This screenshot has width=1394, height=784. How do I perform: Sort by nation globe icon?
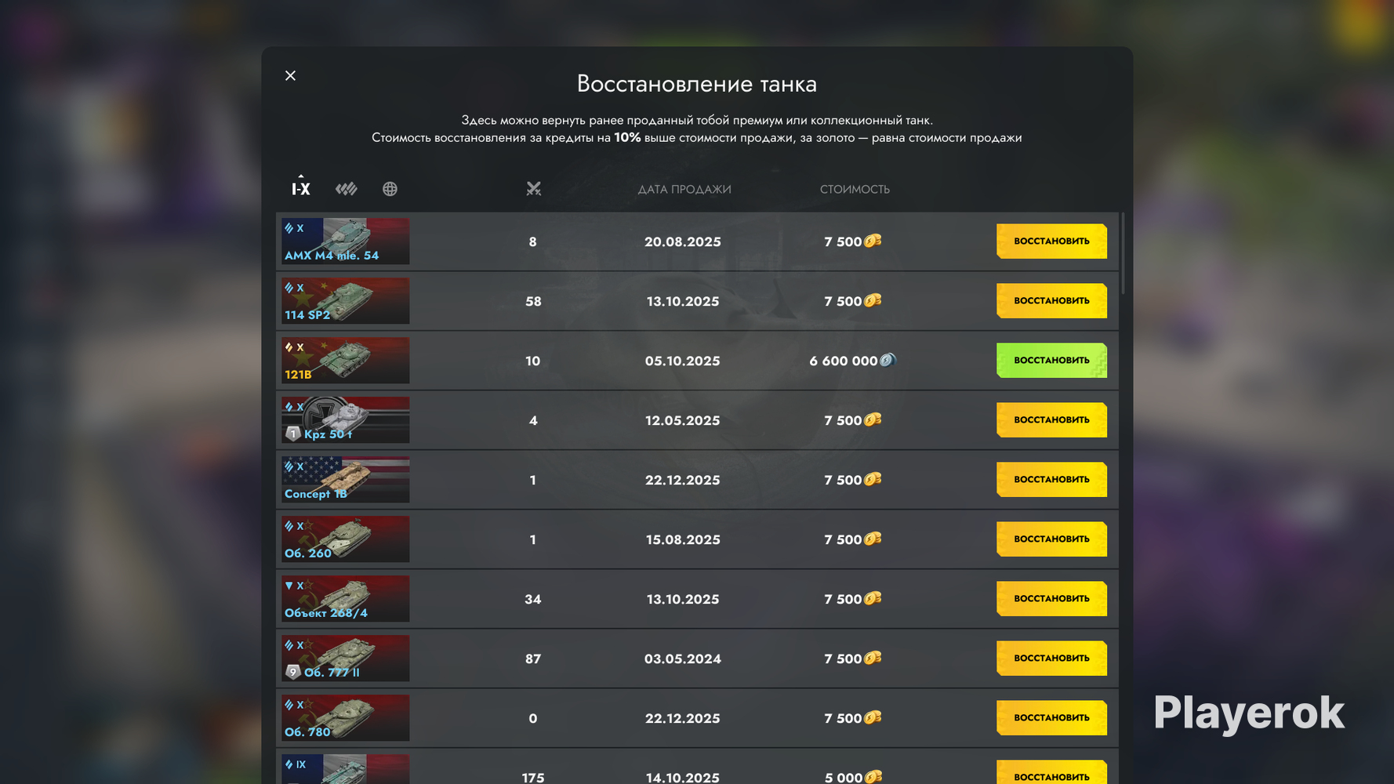coord(390,189)
